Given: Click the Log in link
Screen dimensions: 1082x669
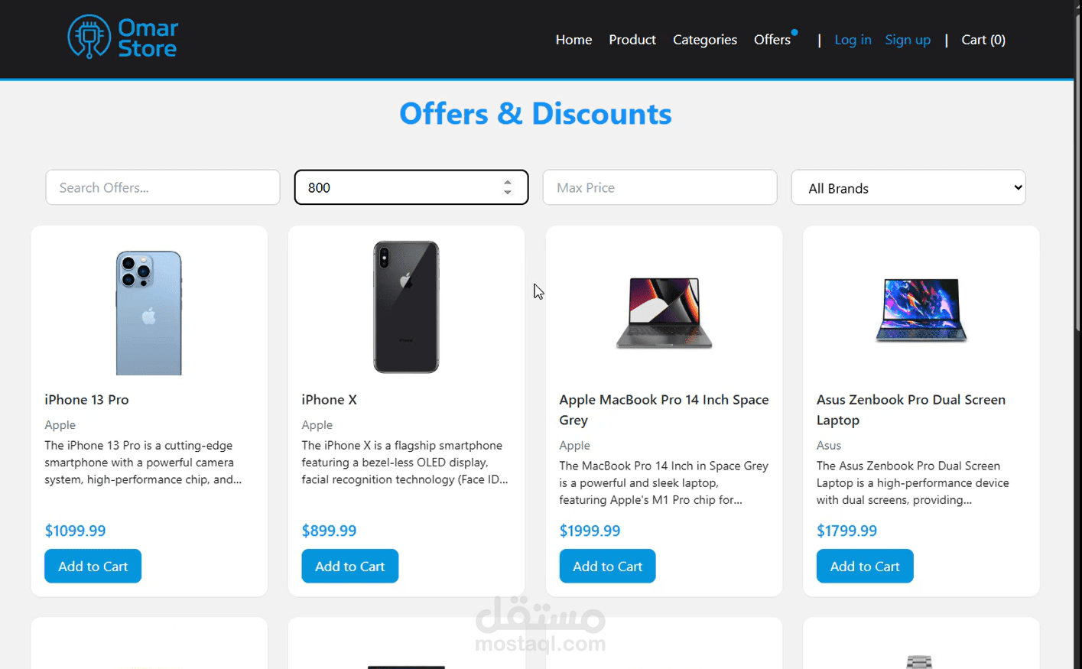Looking at the screenshot, I should click(853, 39).
